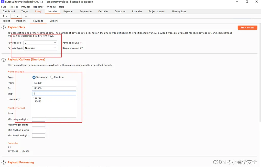Switch to the Dashboard tab

pyautogui.click(x=9, y=11)
